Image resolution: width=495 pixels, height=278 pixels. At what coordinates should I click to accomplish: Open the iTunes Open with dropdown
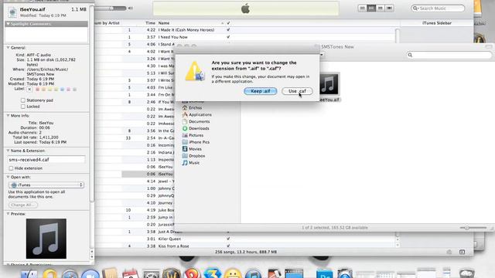(46, 185)
